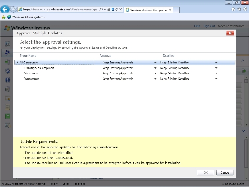The width and height of the screenshot is (249, 187).
Task: Open Approval dropdown for All Computers
Action: pos(156,63)
